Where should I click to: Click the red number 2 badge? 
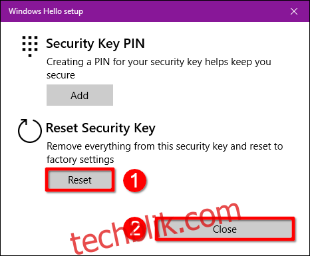pos(134,229)
